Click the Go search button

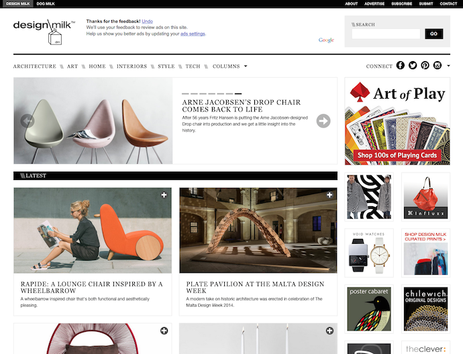tap(433, 34)
